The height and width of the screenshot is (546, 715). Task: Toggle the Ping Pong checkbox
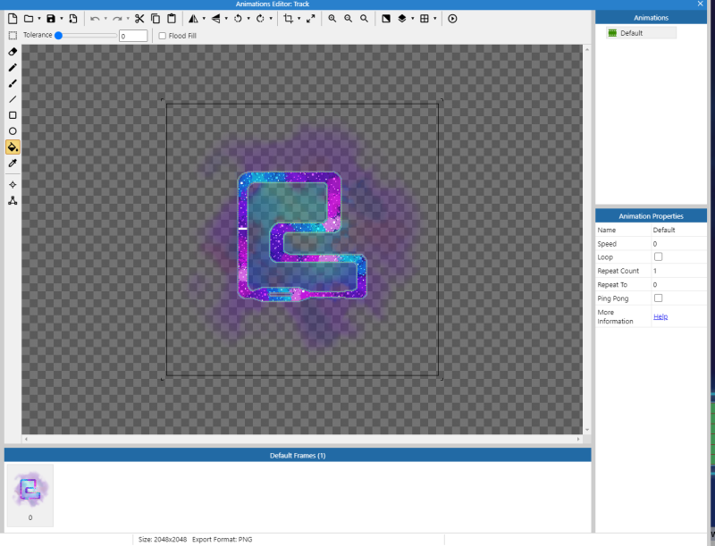pos(658,298)
